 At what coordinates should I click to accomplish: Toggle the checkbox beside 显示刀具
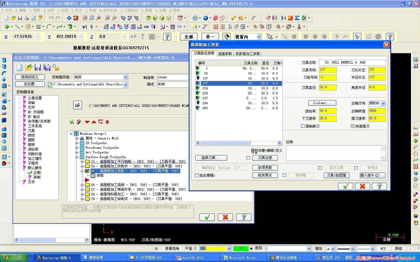coord(320,168)
